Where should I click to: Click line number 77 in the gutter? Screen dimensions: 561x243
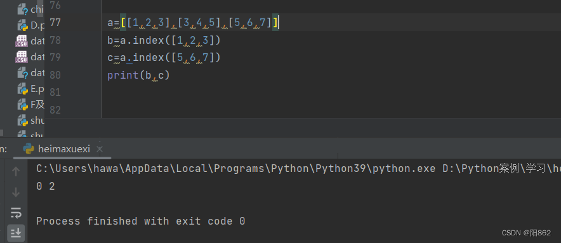(55, 23)
